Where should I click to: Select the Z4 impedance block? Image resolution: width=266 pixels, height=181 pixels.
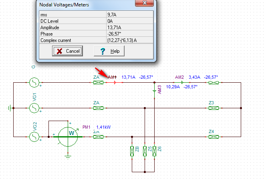click(x=213, y=137)
